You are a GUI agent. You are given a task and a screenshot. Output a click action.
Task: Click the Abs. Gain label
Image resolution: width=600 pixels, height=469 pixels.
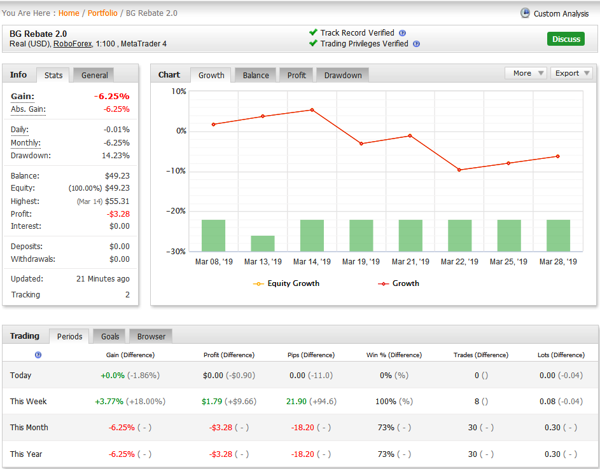click(29, 109)
